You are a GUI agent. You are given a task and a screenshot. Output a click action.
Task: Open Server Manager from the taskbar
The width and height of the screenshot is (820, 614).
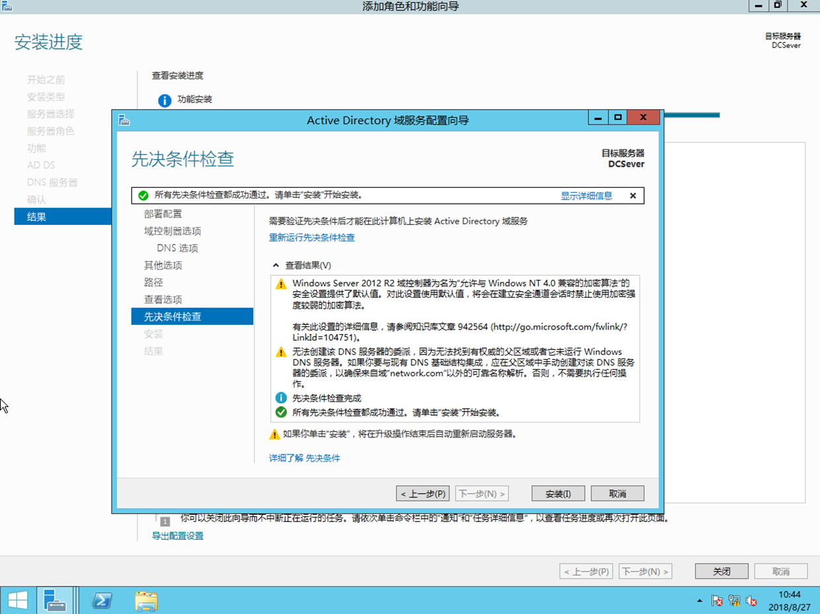(54, 601)
